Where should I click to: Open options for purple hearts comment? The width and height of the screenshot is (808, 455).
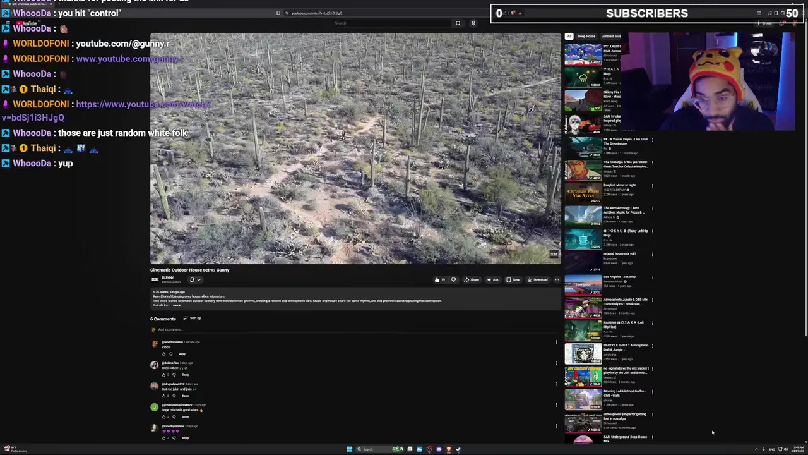click(x=556, y=426)
